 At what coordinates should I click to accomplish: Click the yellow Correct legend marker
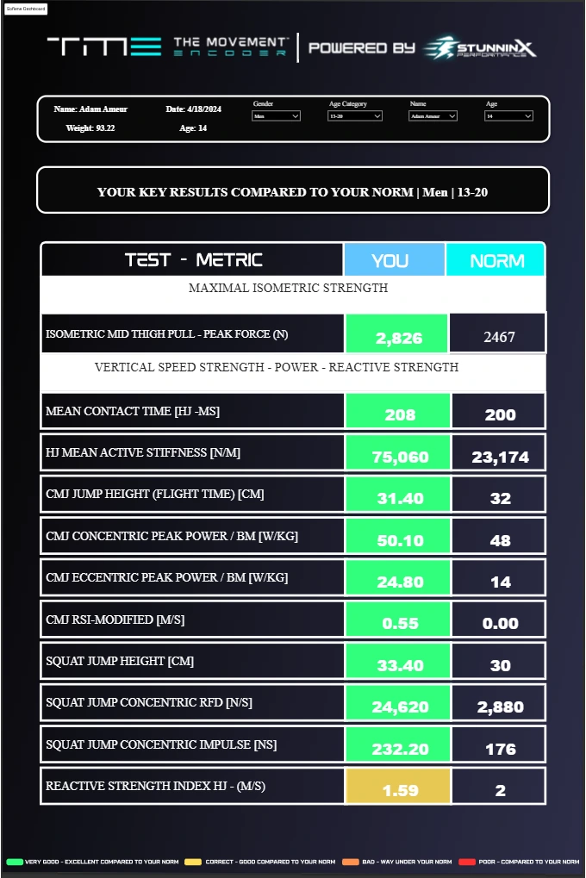(x=193, y=862)
